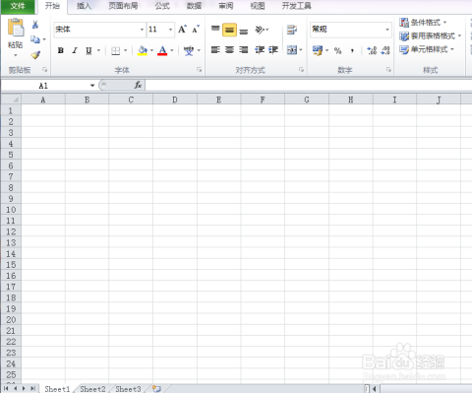Open the 公式 ribbon tab
This screenshot has height=393, width=472.
click(x=162, y=6)
